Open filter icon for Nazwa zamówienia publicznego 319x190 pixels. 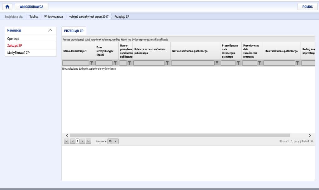(x=217, y=63)
